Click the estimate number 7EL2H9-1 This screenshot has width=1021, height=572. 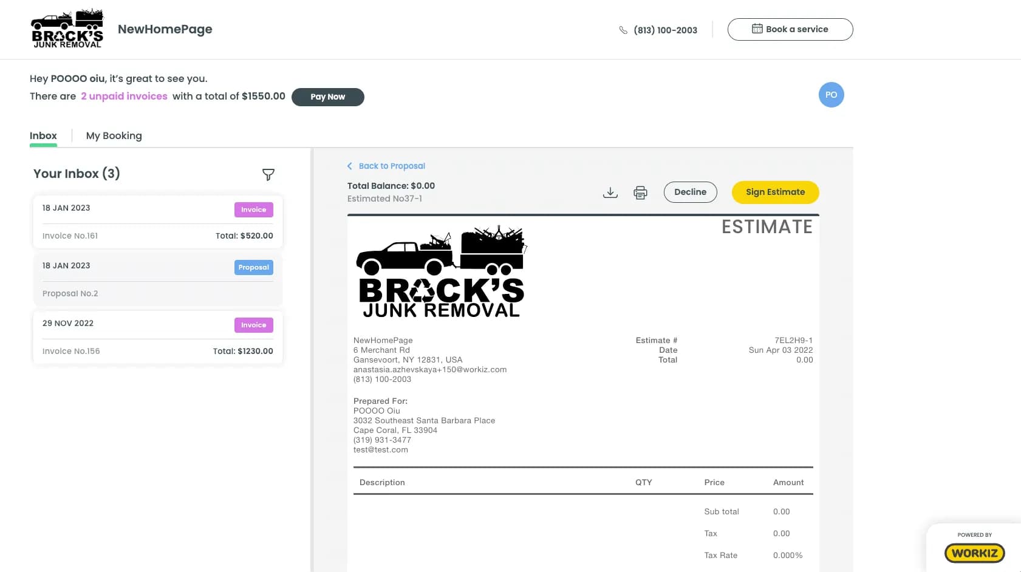[x=793, y=340]
